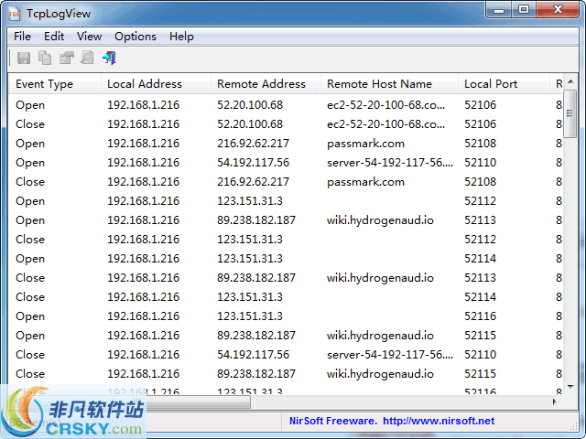Click the horizontal scrollbar right arrow
586x439 pixels.
pyautogui.click(x=555, y=402)
